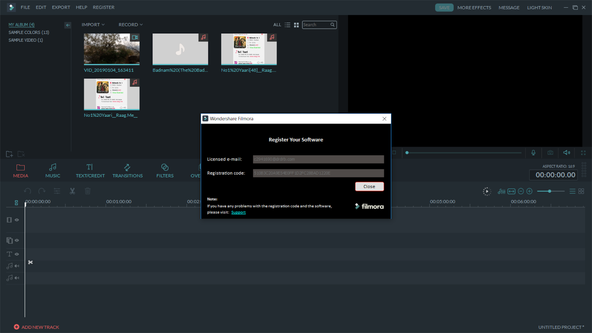The height and width of the screenshot is (333, 592).
Task: Open the Support link in dialog
Action: tap(238, 212)
